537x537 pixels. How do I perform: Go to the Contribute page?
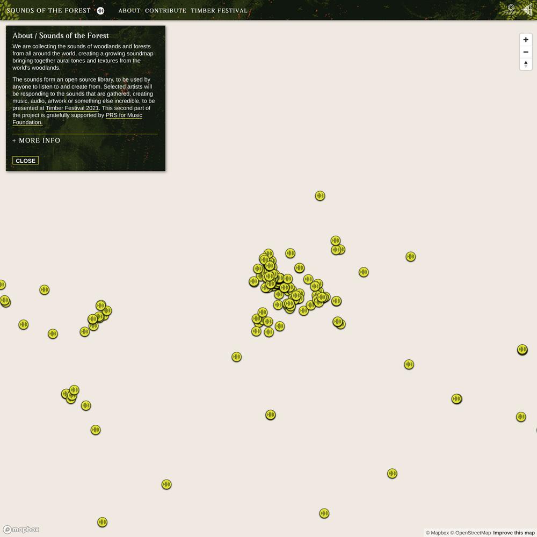coord(165,11)
